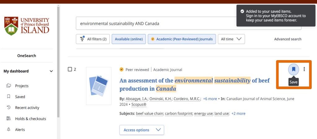Viewport: 317px width, 139px height.
Task: Click the Holds & checkouts books icon
Action: 9,119
